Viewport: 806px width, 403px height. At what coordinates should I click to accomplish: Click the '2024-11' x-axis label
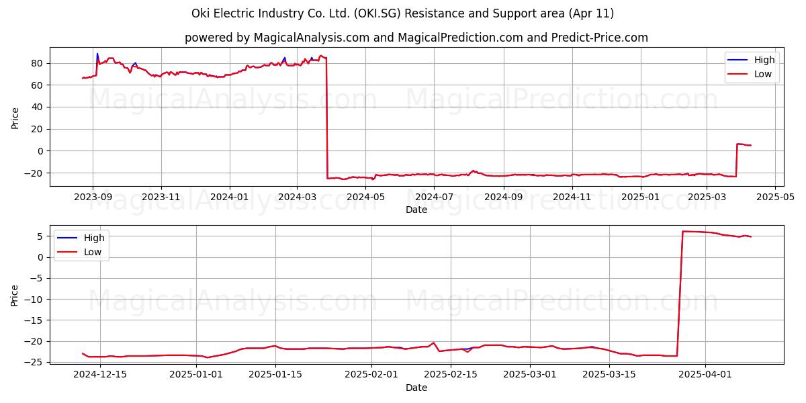(572, 197)
